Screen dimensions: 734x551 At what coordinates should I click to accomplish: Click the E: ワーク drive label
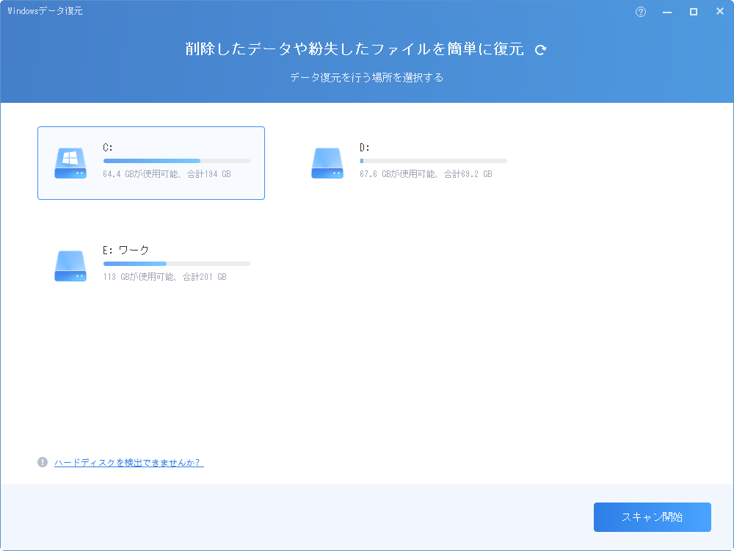click(126, 251)
